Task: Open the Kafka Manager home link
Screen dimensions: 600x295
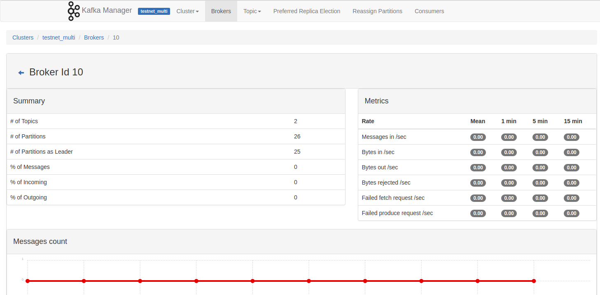Action: 107,11
